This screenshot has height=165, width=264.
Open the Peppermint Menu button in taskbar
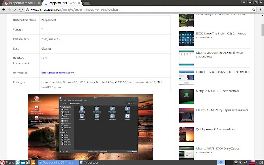(x=7, y=162)
